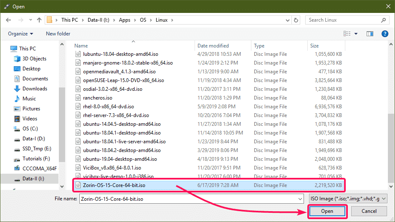Image resolution: width=395 pixels, height=222 pixels.
Task: Select the CCCOMA_X64F disc drive
Action: point(40,168)
